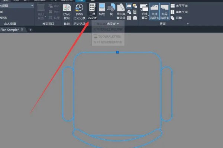Click the 界面 panel dialog launcher arrow
223x148 pixels.
(188, 24)
